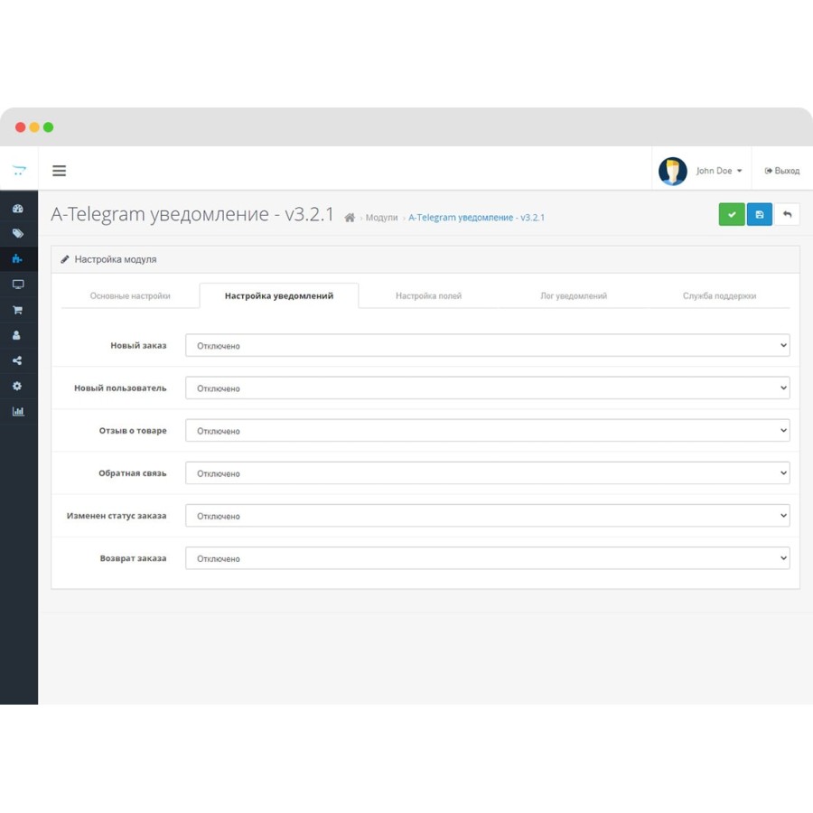The width and height of the screenshot is (813, 813).
Task: Open the Служба поддержки tab
Action: pyautogui.click(x=719, y=295)
